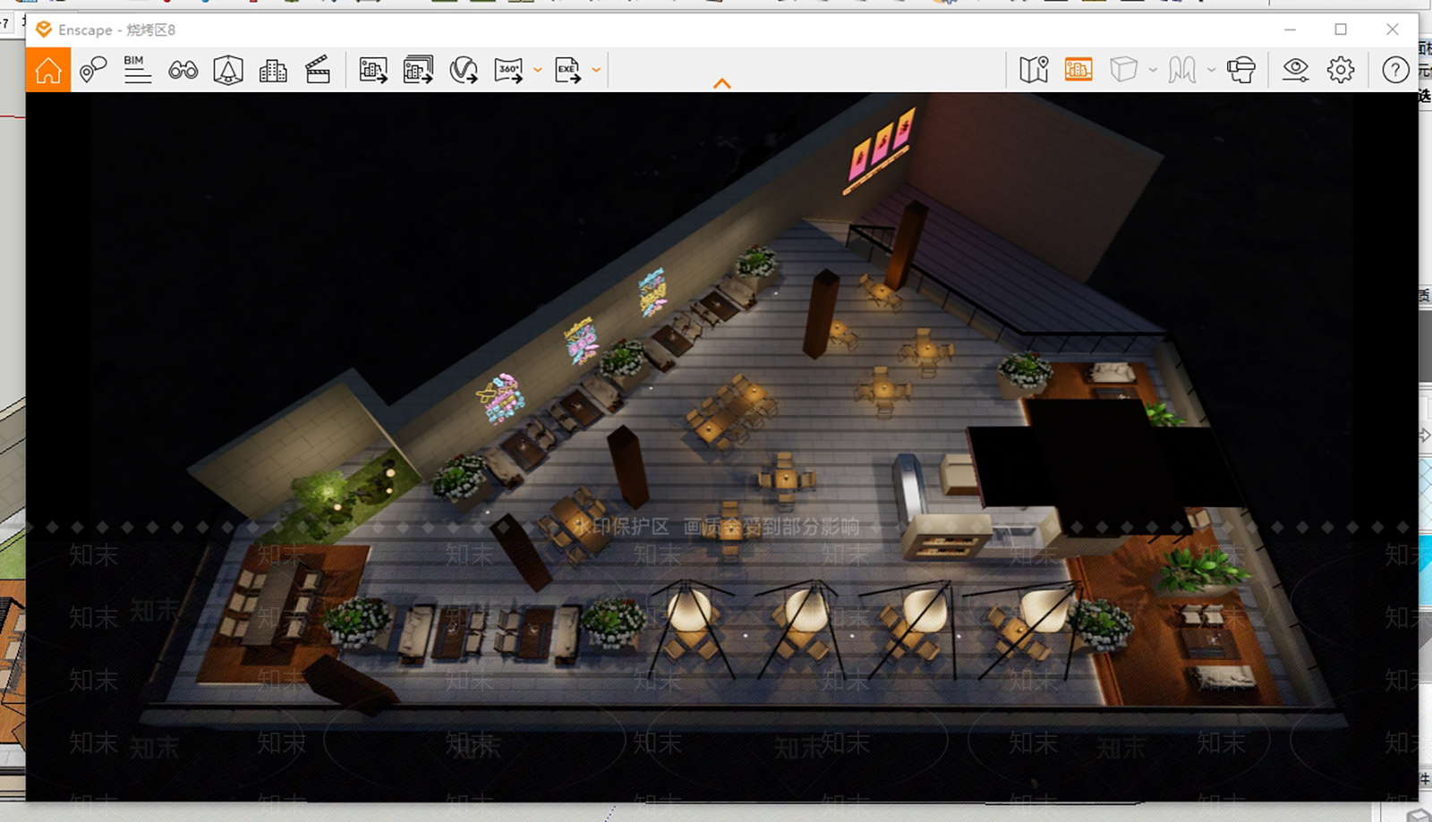Click the orange Home button in Enscape toolbar
This screenshot has width=1432, height=822.
pyautogui.click(x=48, y=69)
